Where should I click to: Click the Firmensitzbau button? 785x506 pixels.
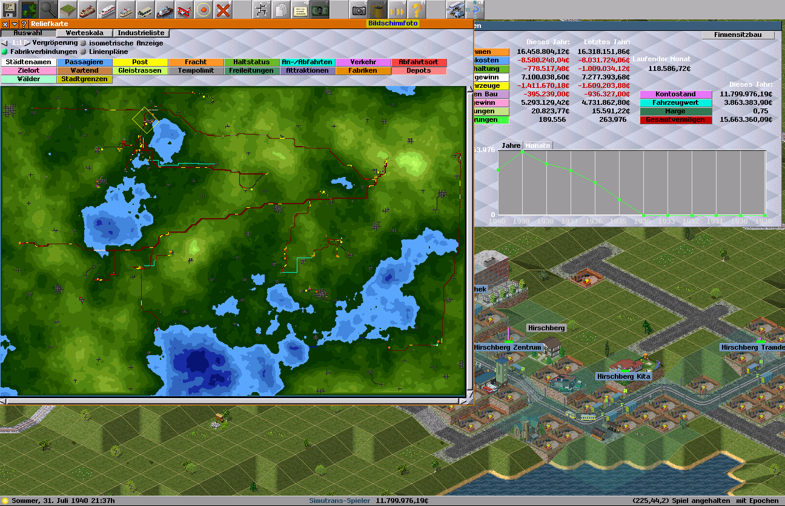tap(738, 35)
